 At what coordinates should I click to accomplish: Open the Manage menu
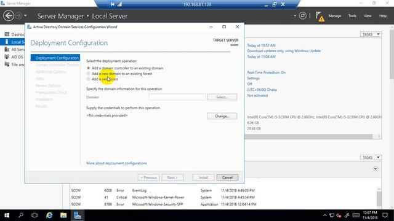pyautogui.click(x=335, y=16)
